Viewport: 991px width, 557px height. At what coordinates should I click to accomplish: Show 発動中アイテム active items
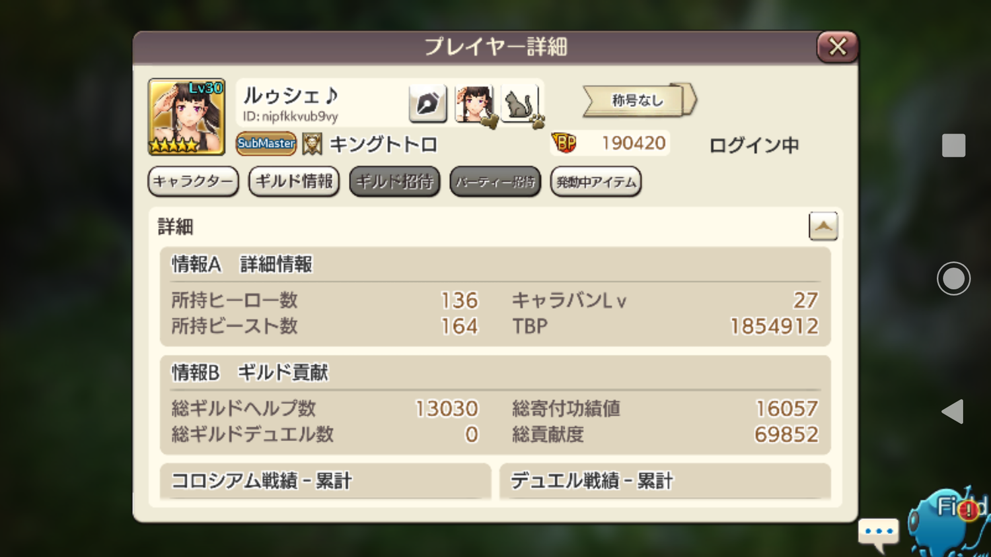[595, 181]
